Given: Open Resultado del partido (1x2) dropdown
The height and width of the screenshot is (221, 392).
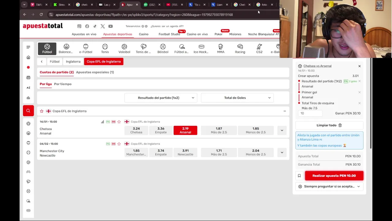Looking at the screenshot, I should [161, 98].
